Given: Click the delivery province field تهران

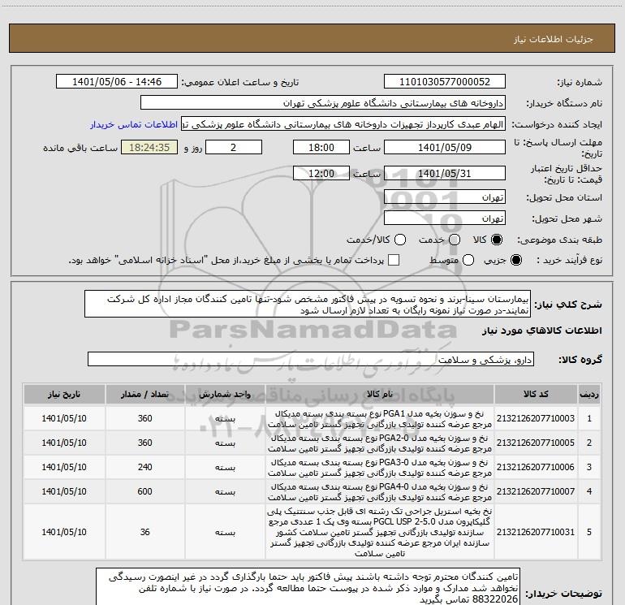Looking at the screenshot, I should coord(445,197).
